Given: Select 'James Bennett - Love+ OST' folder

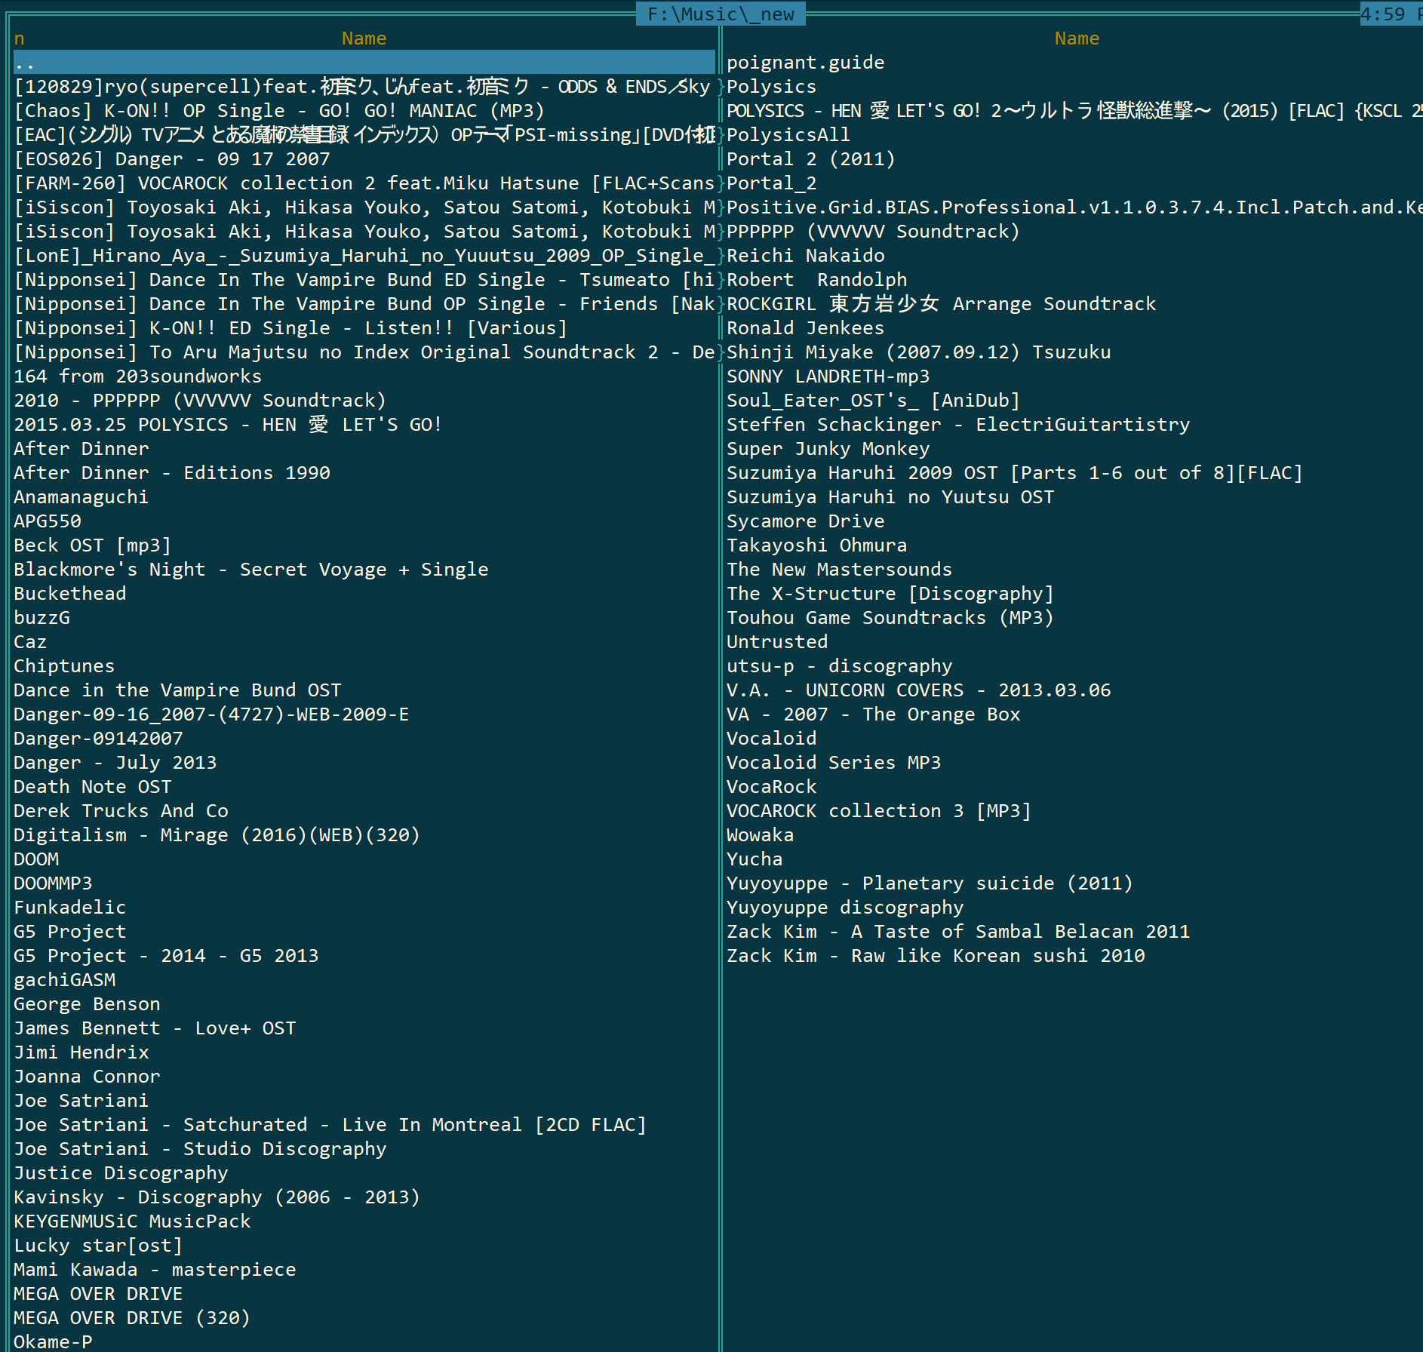Looking at the screenshot, I should tap(155, 1028).
